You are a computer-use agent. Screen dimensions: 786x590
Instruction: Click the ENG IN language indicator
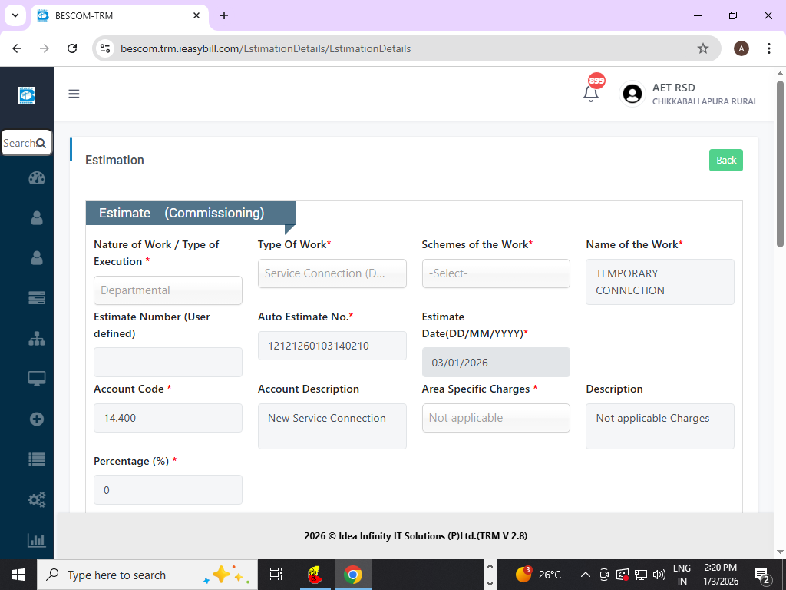(682, 575)
